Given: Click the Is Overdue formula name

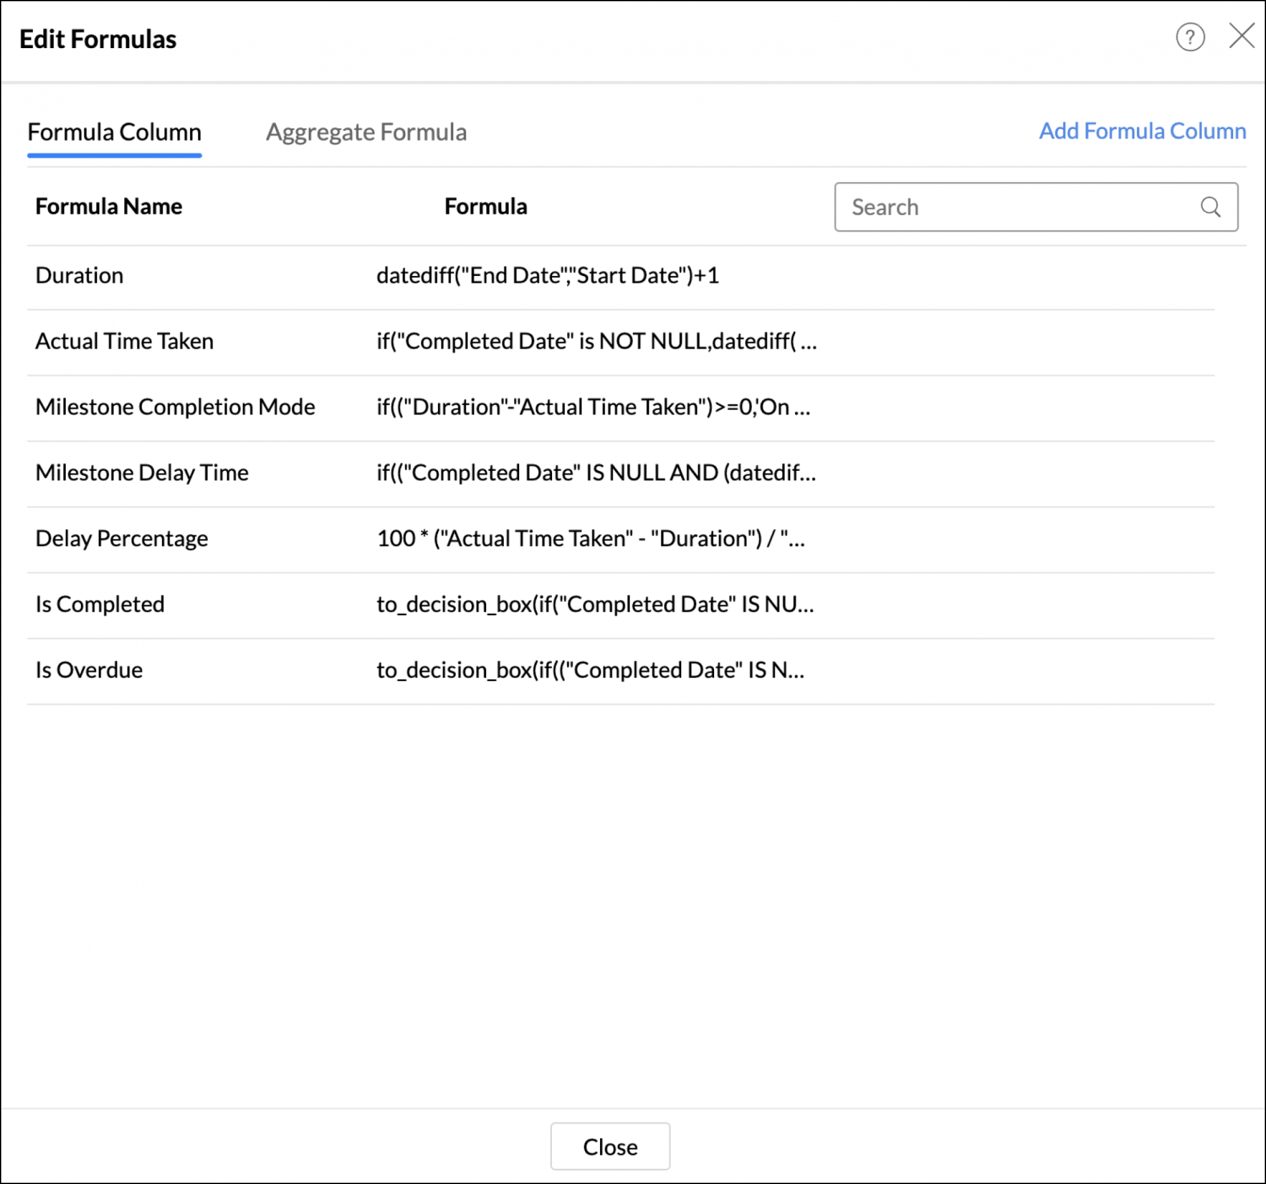Looking at the screenshot, I should (x=89, y=670).
